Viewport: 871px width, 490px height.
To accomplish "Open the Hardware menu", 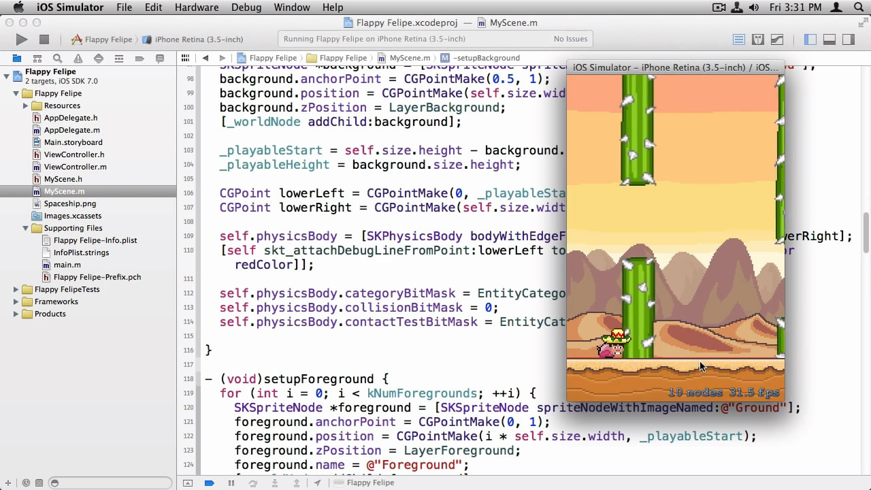I will point(197,7).
